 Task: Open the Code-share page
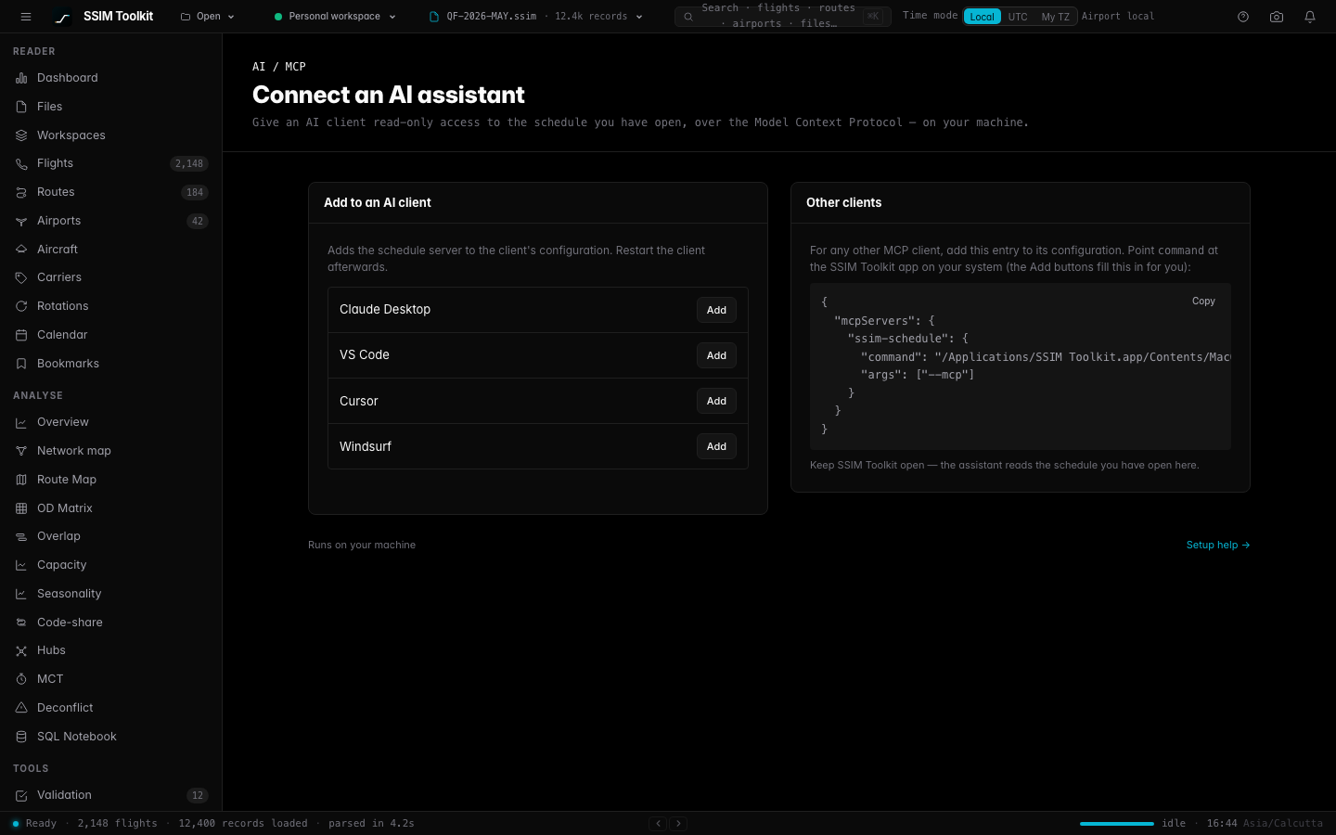click(x=111, y=623)
